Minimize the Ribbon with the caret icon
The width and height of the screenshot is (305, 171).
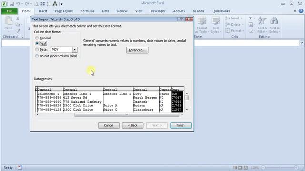point(295,11)
